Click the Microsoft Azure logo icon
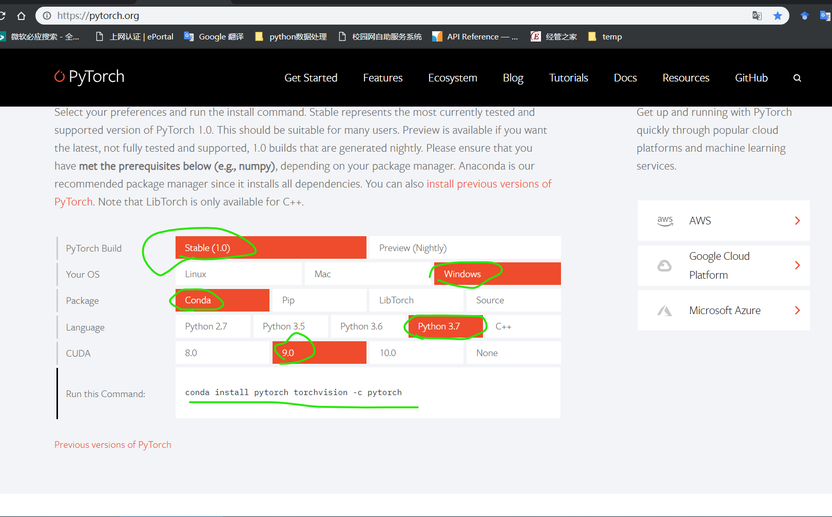Screen dimensions: 832x517 tap(665, 311)
